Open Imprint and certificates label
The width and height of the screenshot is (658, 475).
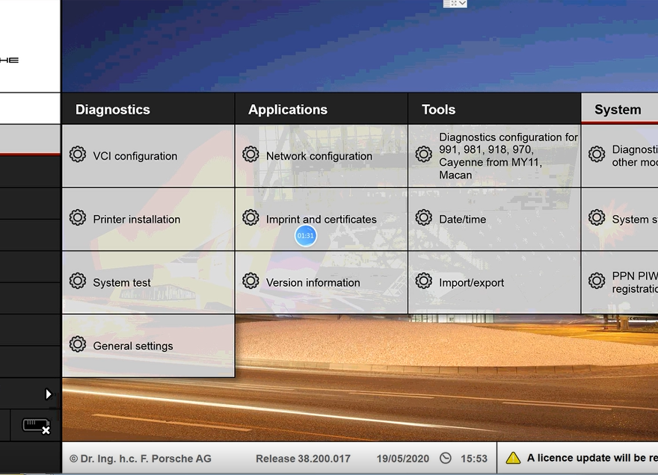click(x=321, y=220)
